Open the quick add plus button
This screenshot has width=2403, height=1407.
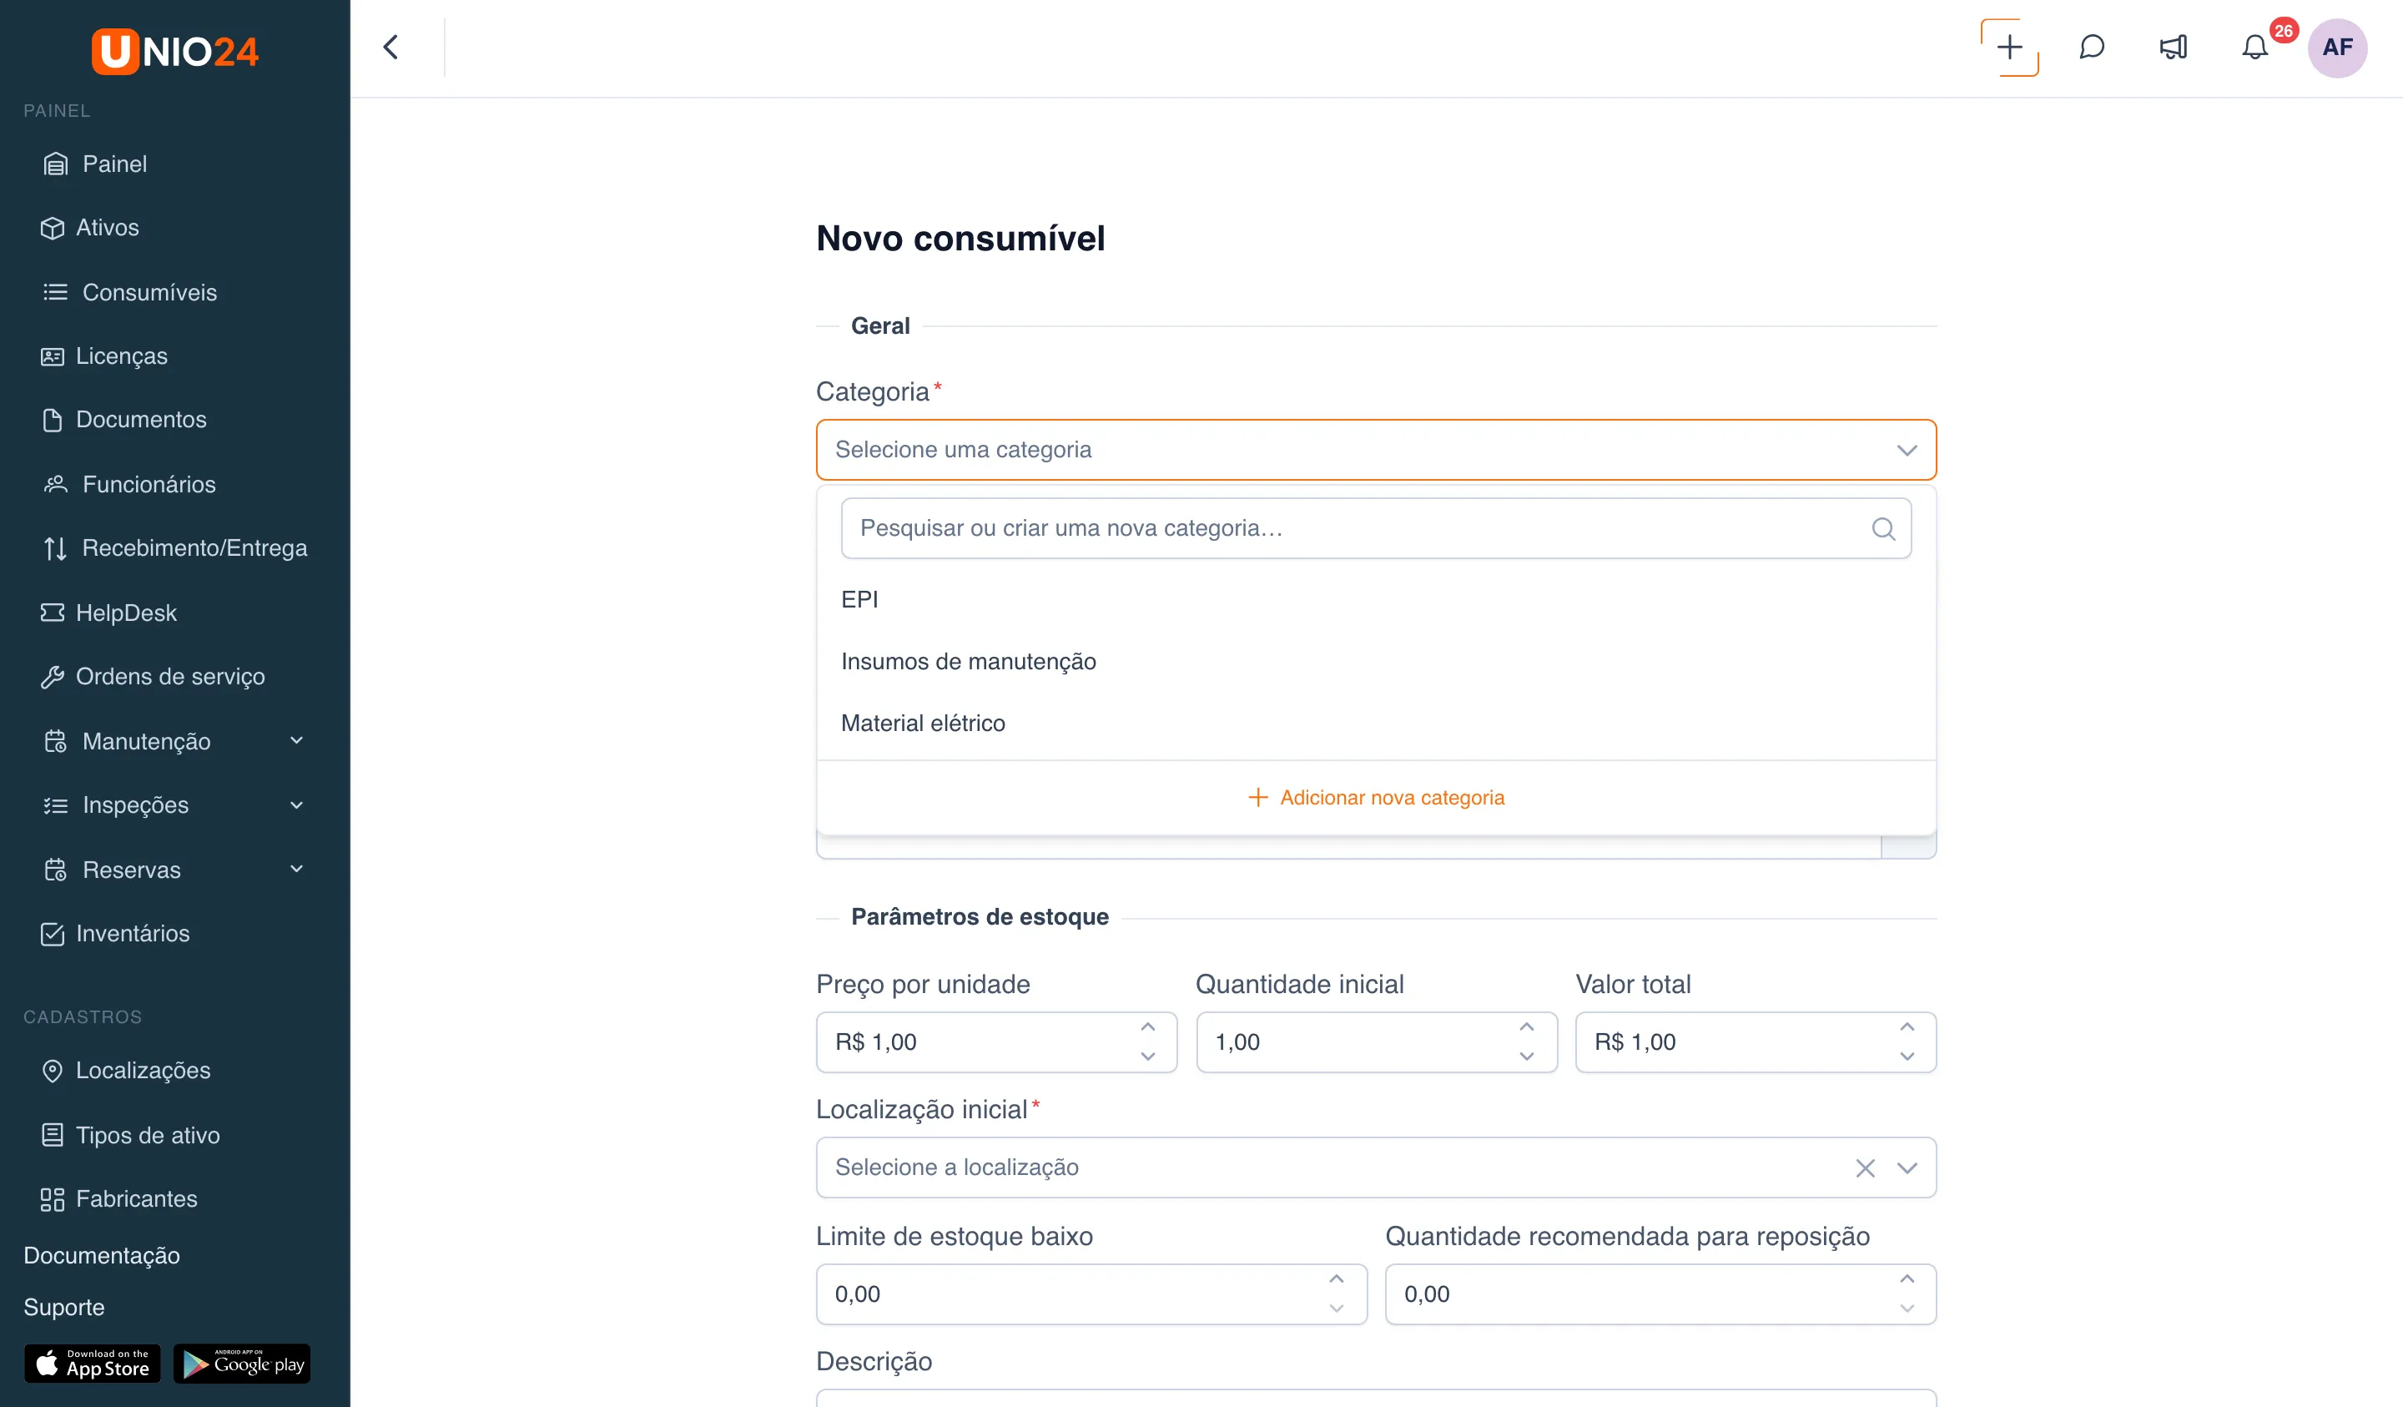[2009, 48]
